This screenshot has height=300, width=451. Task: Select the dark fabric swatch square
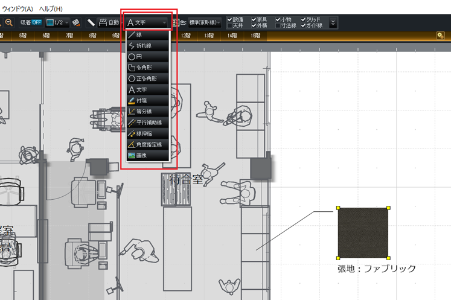[x=363, y=233]
